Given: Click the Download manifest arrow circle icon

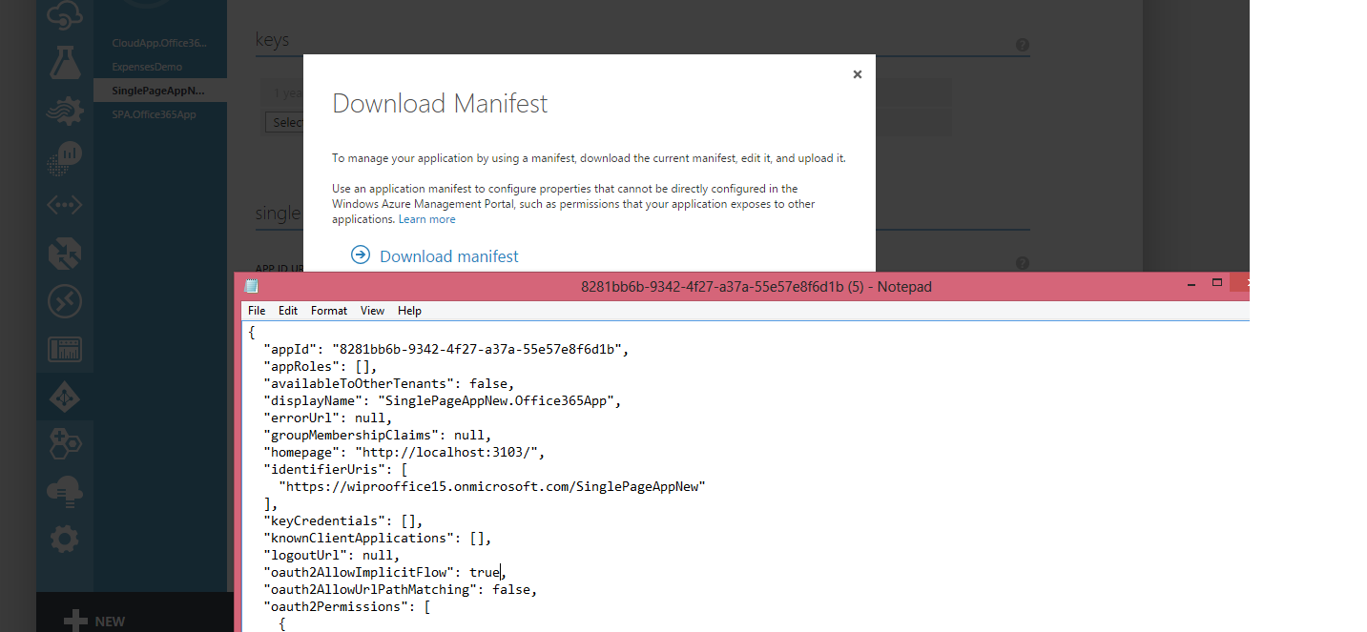Looking at the screenshot, I should point(360,255).
